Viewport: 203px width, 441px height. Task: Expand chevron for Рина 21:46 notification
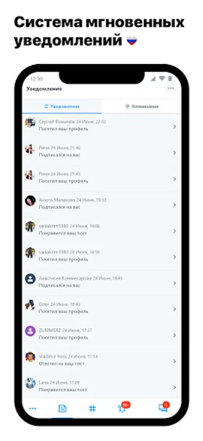coord(174,153)
